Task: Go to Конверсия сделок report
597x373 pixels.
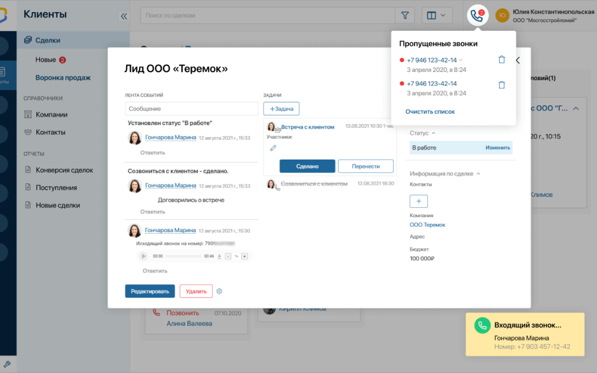Action: (x=64, y=170)
